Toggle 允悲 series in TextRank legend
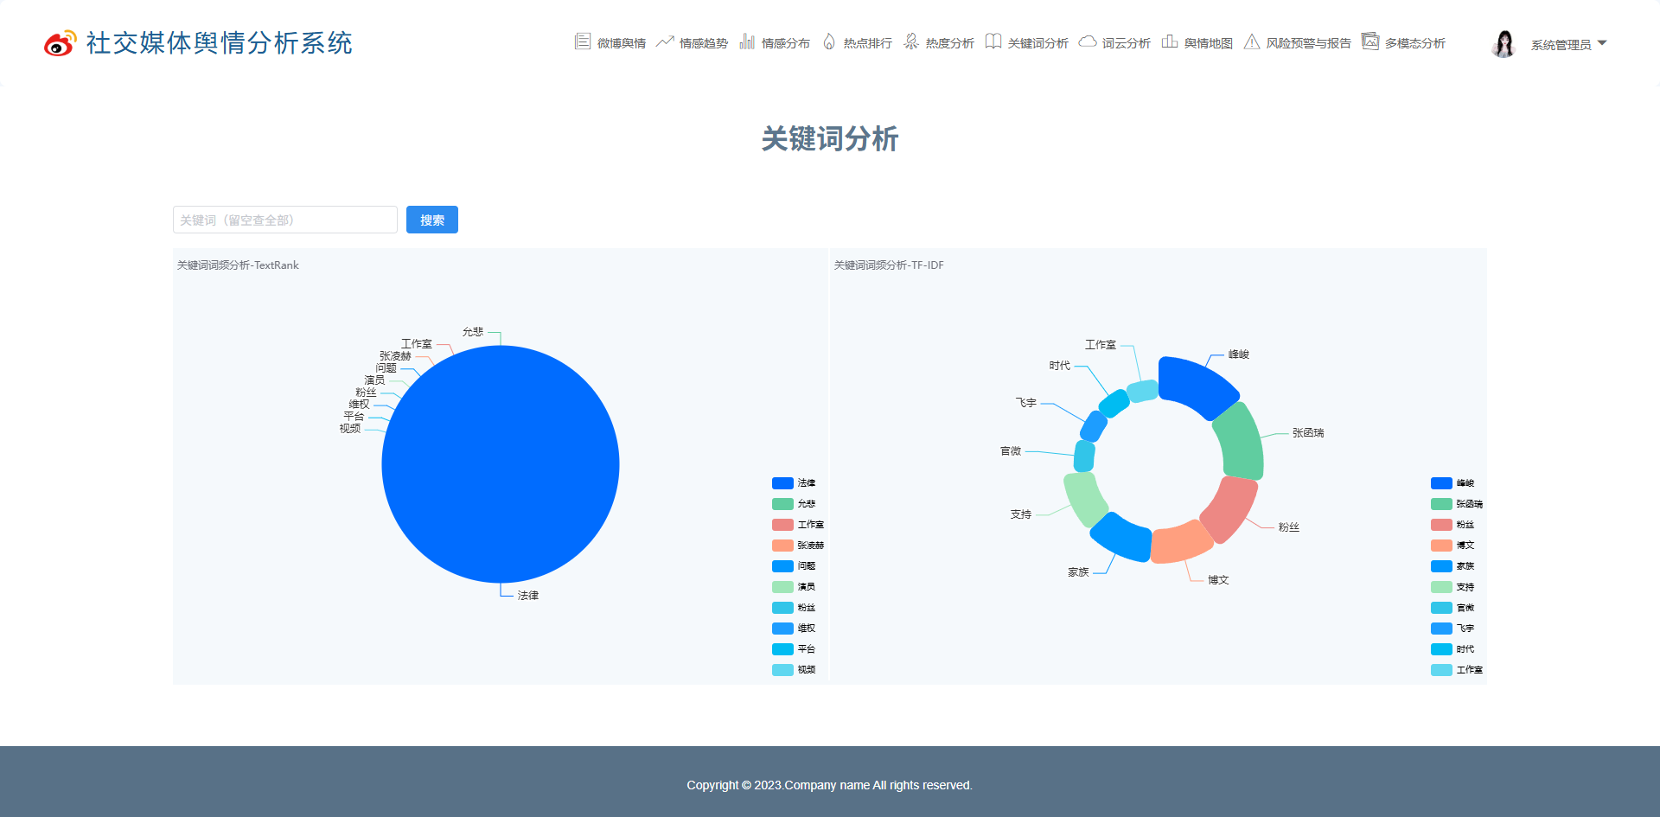Image resolution: width=1660 pixels, height=817 pixels. click(x=794, y=504)
